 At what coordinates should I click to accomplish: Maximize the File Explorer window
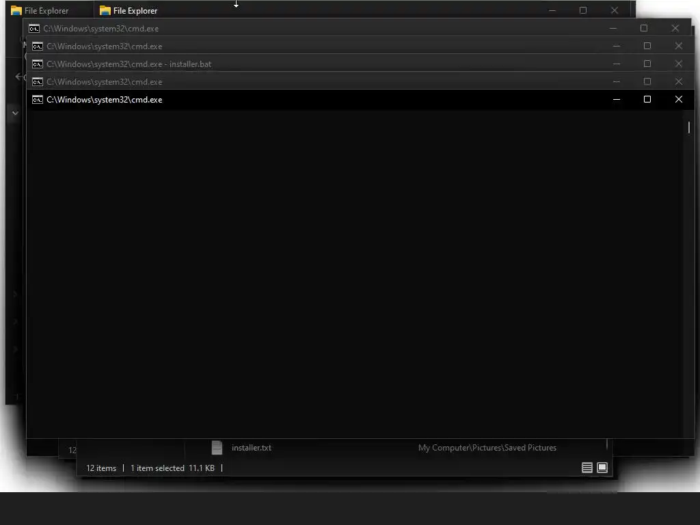point(583,10)
